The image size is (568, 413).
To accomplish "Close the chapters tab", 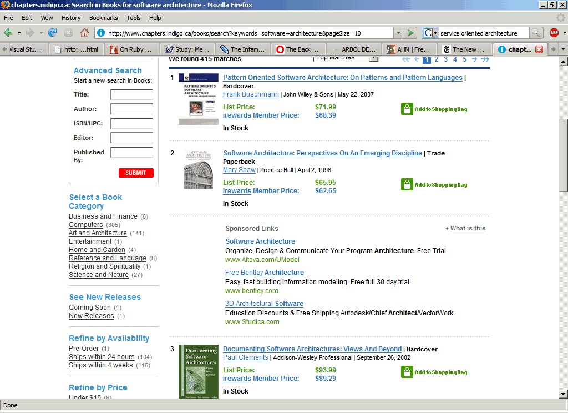I will pos(539,49).
